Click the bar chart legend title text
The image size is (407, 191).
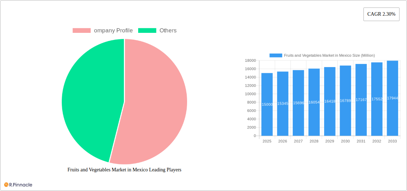pos(330,55)
